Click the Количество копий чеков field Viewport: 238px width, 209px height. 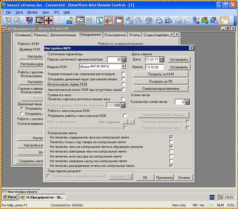(x=180, y=102)
